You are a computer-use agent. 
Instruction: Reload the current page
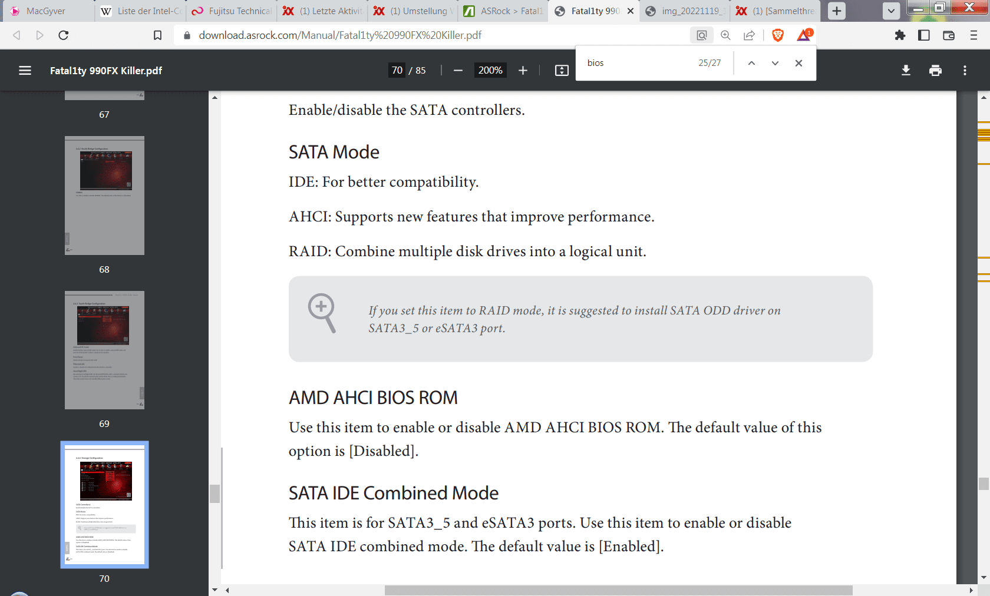(x=64, y=35)
